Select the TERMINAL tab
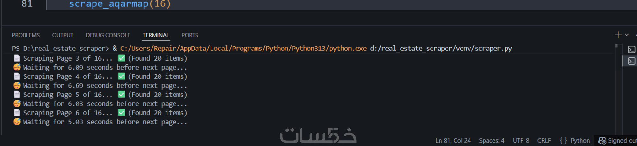Screen dimensions: 637x146 [x=156, y=35]
